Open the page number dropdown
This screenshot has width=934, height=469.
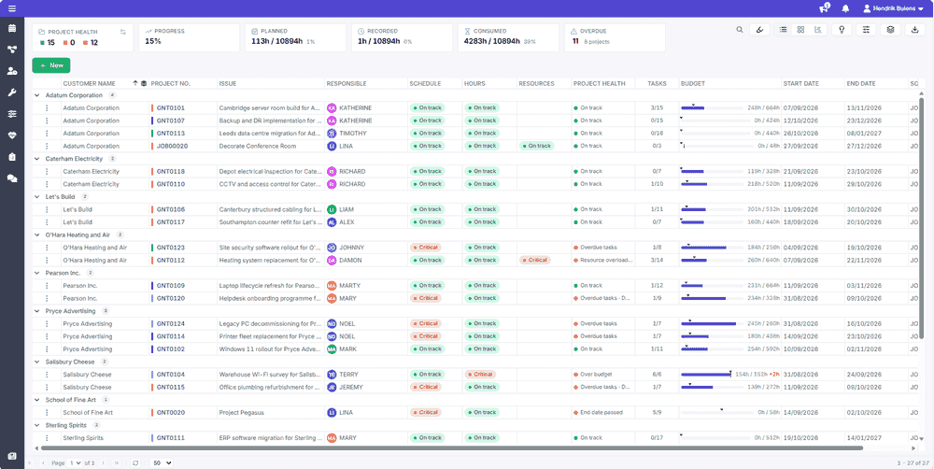pyautogui.click(x=76, y=462)
